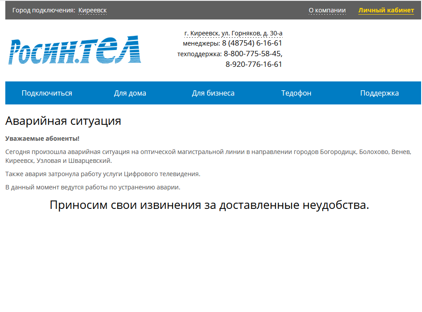
Task: Click managers phone 8 (48754) 6-16-61
Action: click(252, 43)
